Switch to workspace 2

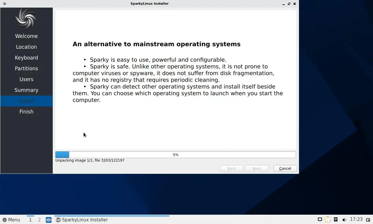point(39,220)
